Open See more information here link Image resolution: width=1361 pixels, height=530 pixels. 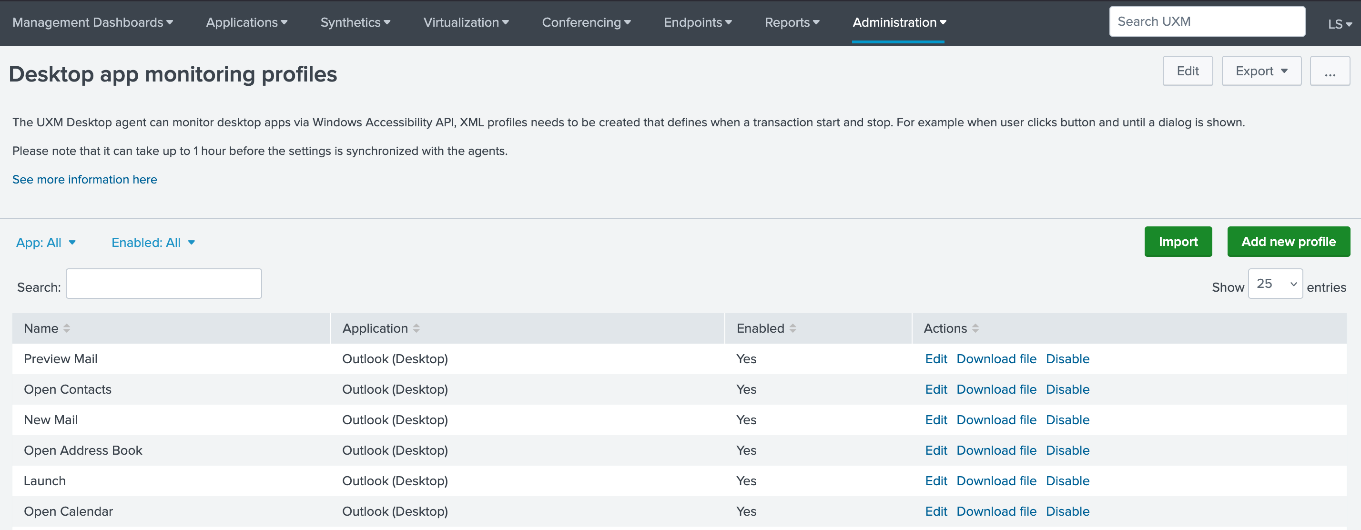(84, 180)
